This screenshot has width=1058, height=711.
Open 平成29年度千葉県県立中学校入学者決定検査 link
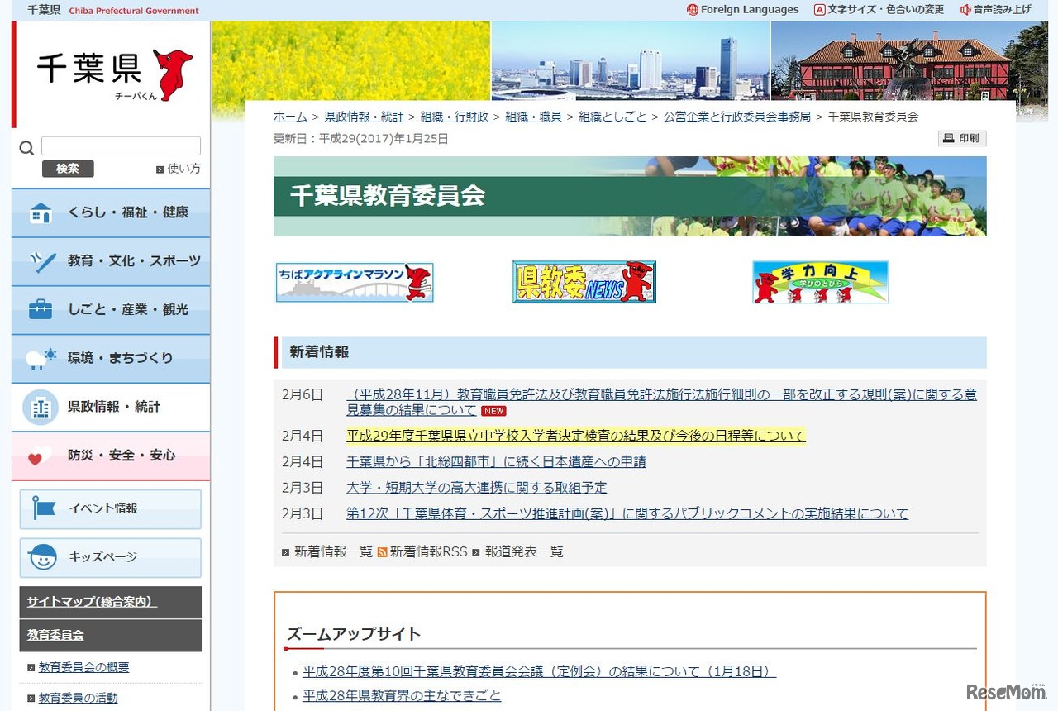coord(575,436)
